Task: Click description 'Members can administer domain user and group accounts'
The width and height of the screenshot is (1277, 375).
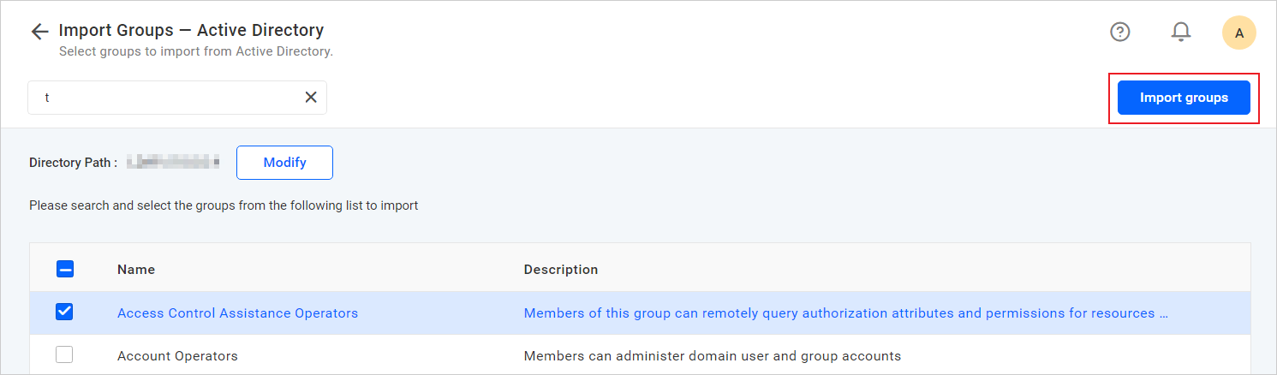Action: click(x=713, y=355)
